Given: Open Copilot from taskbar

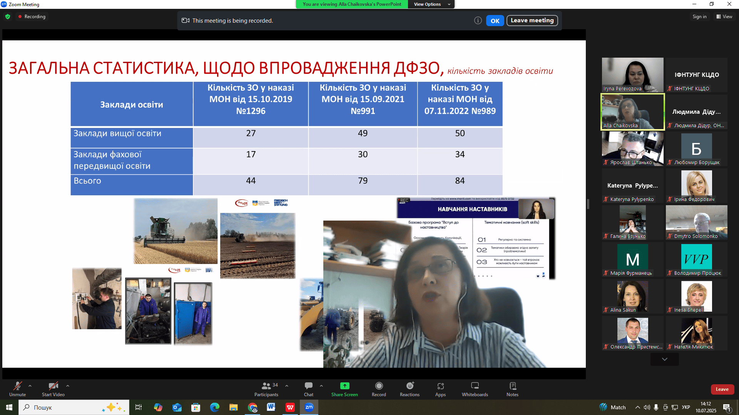Looking at the screenshot, I should (158, 407).
